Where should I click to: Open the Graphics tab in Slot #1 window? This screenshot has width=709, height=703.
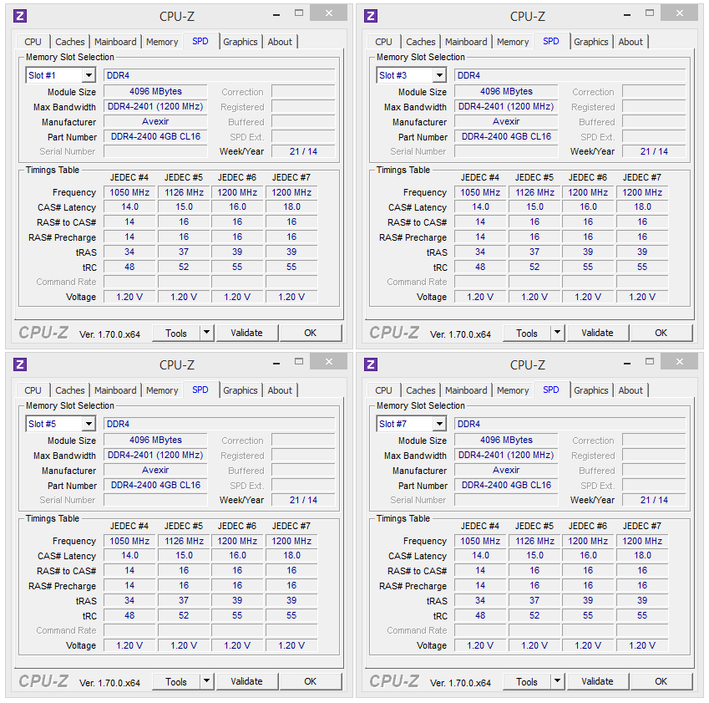[x=241, y=42]
